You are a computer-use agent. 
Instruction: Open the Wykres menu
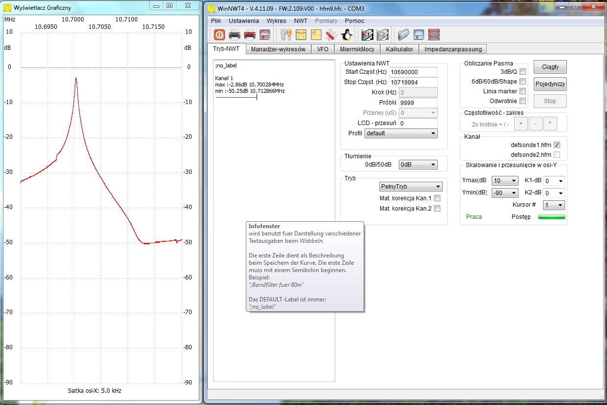pos(276,21)
